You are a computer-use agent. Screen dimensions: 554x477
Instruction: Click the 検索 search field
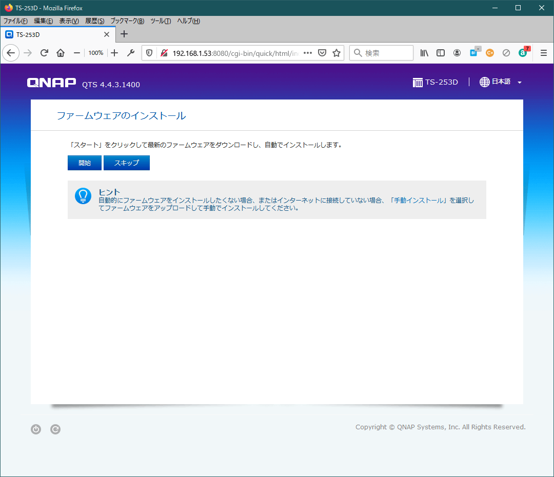[381, 53]
